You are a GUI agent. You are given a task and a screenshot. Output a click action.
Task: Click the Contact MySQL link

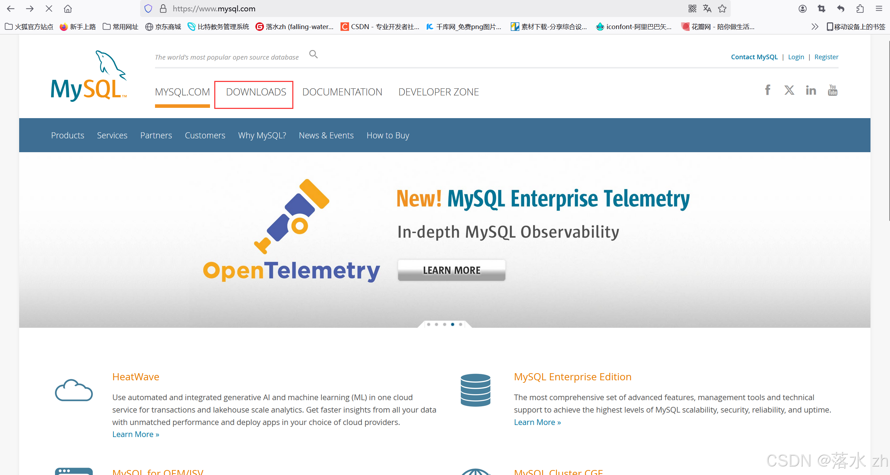(x=754, y=57)
